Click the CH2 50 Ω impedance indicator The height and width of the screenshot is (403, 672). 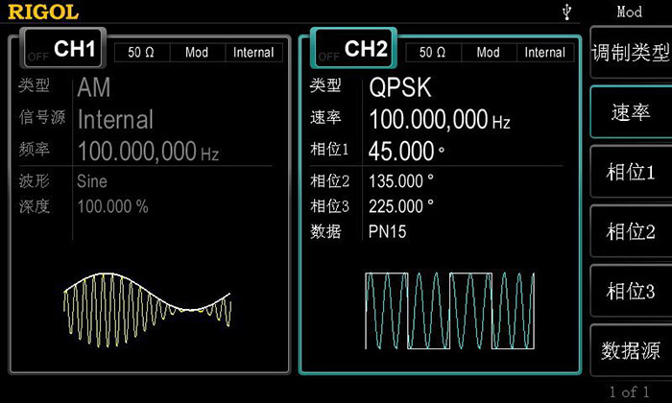[x=434, y=53]
